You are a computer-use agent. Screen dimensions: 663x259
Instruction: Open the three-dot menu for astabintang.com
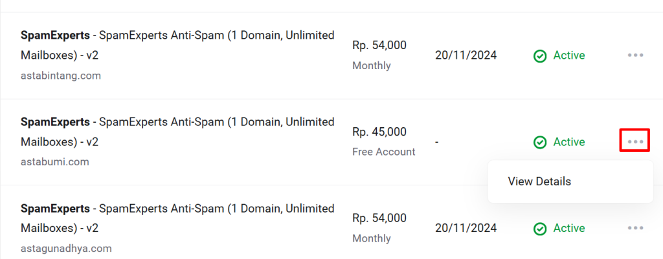(x=635, y=55)
